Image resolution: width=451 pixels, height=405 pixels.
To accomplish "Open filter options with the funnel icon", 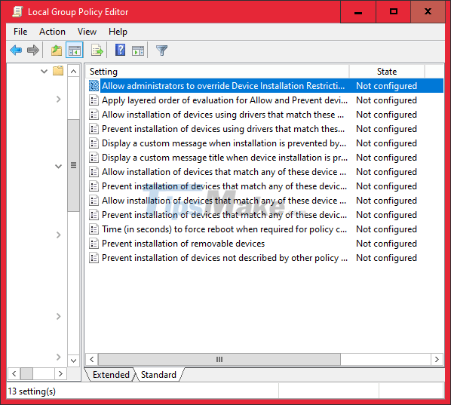I will click(161, 51).
